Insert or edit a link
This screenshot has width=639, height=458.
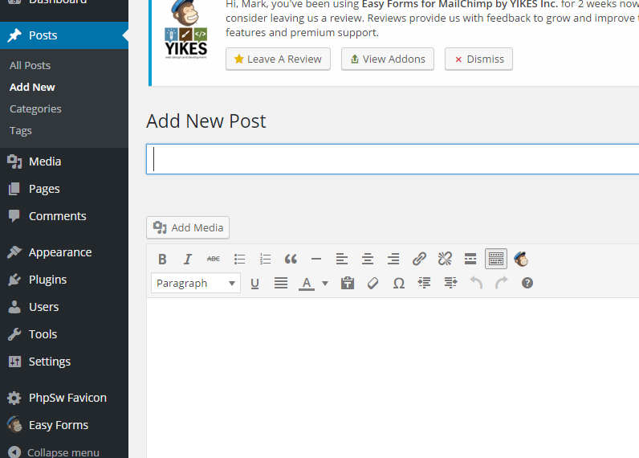[x=419, y=259]
